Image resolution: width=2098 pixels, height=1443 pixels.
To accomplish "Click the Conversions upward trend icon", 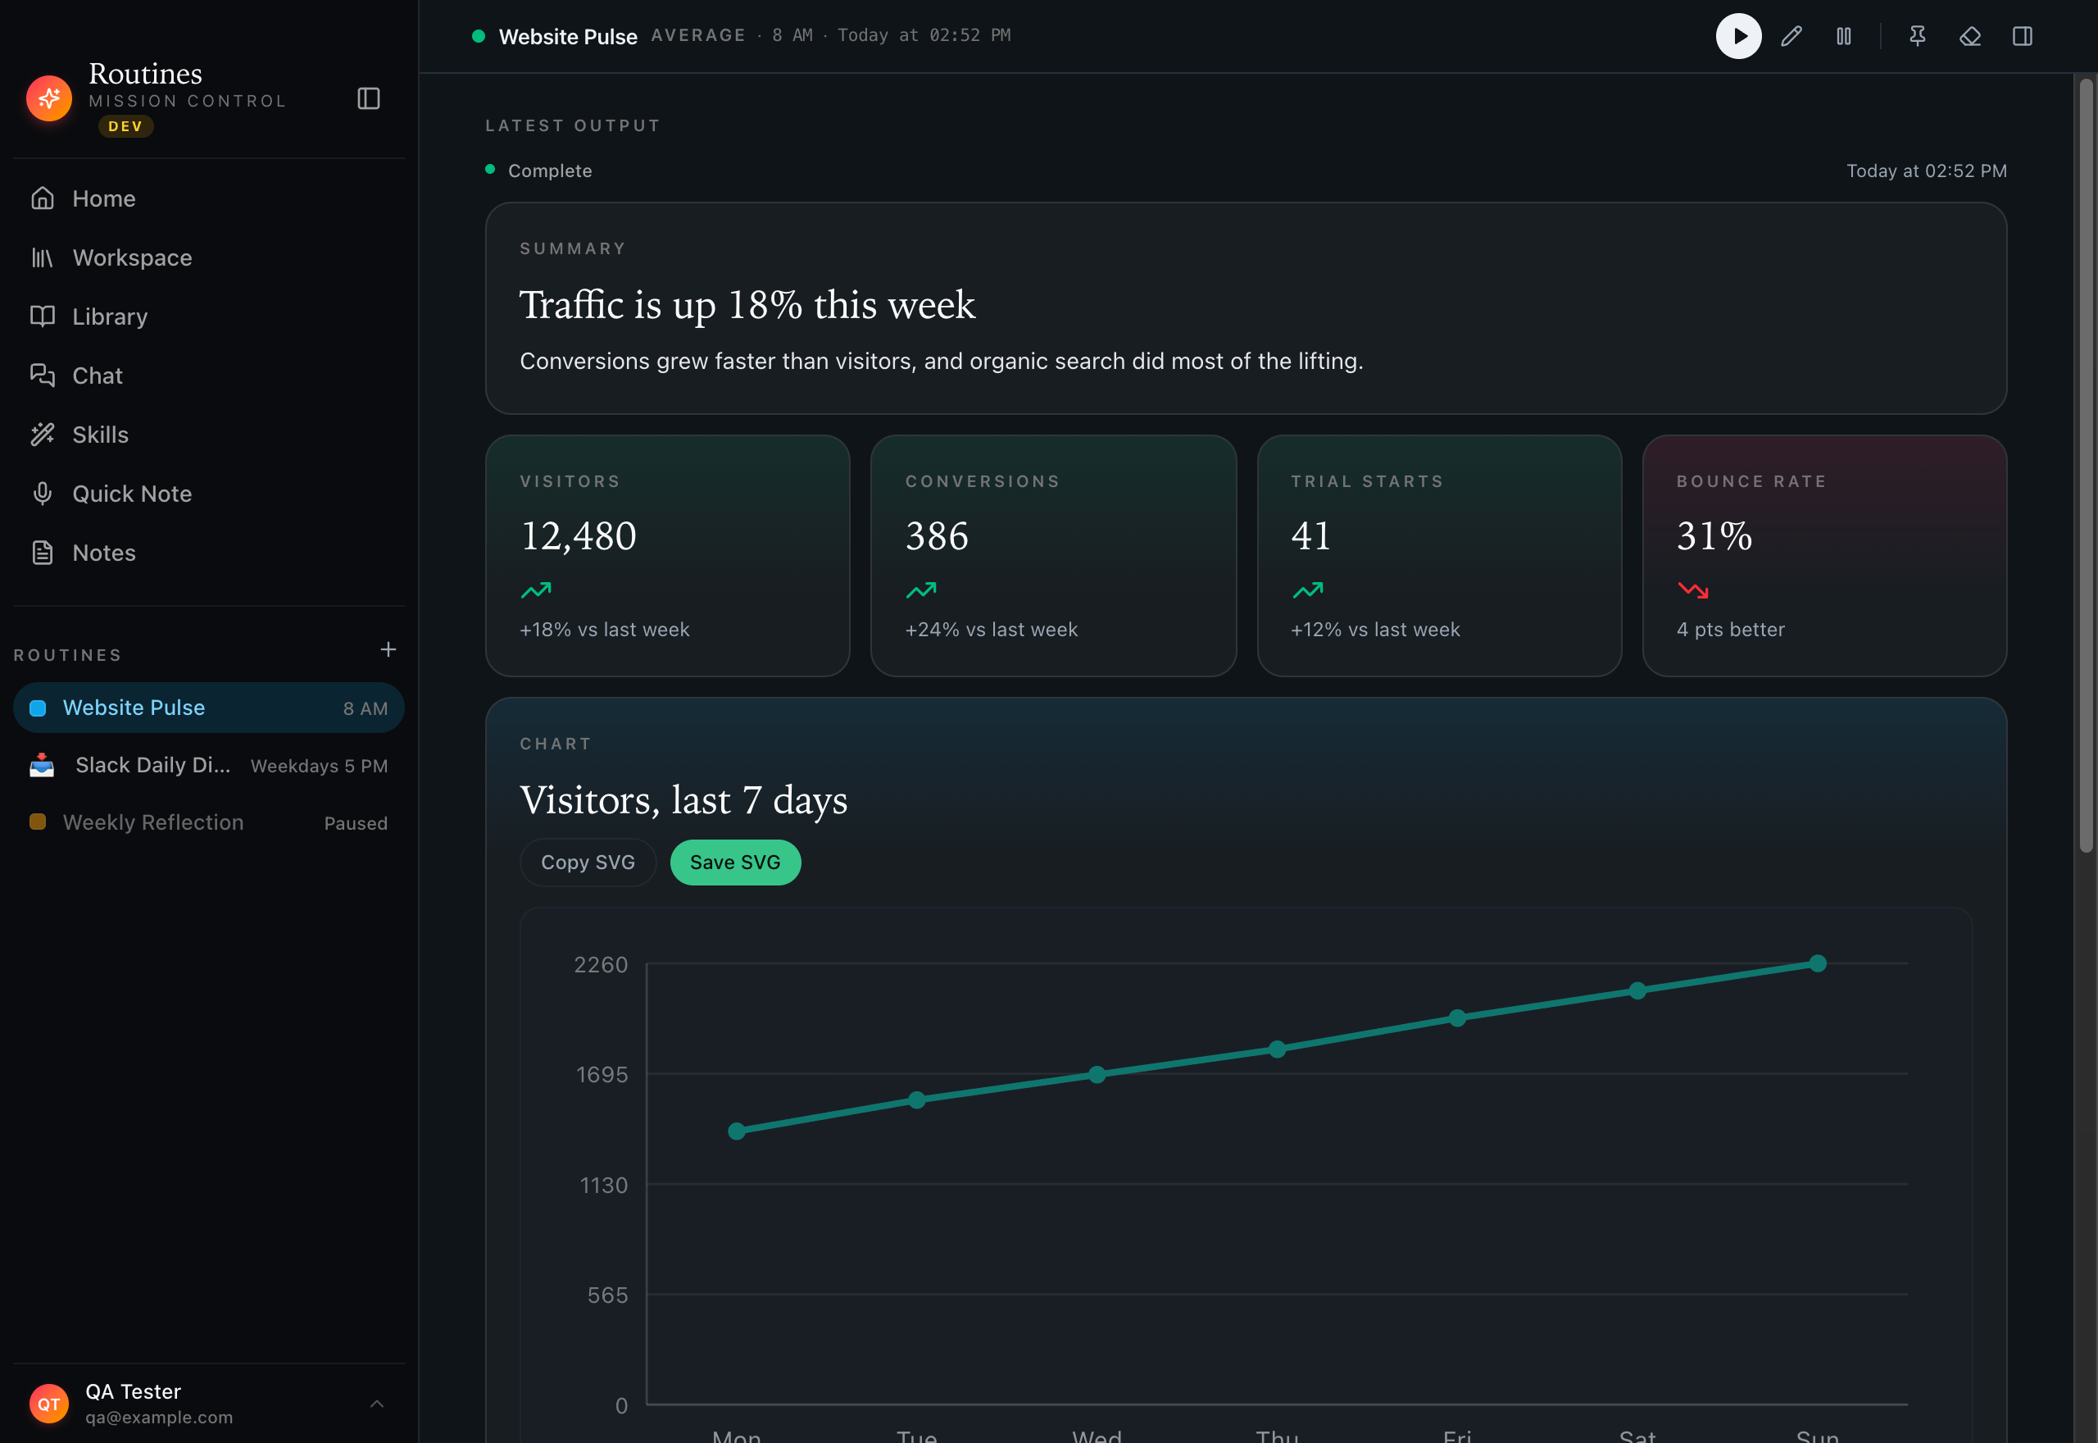I will (922, 590).
